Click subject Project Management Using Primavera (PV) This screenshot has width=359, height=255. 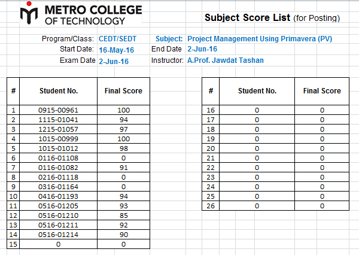pyautogui.click(x=260, y=39)
